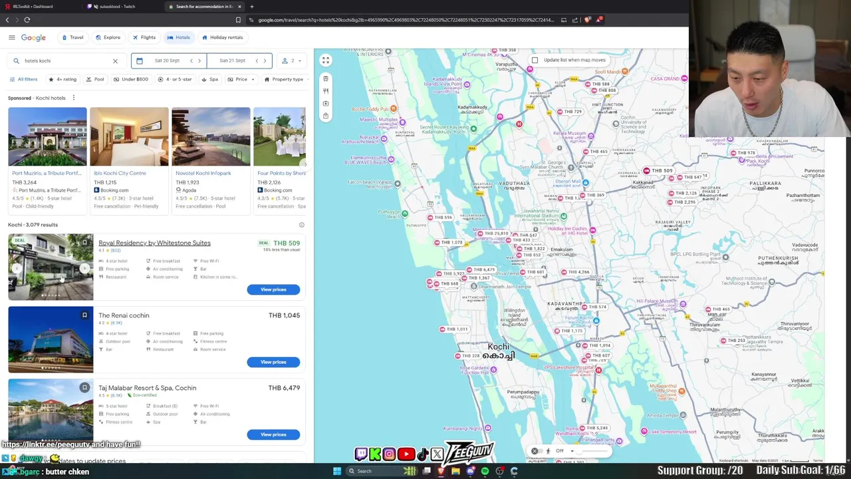This screenshot has width=851, height=479.
Task: Open Taj Malabar Resort & Spa listing
Action: [148, 388]
